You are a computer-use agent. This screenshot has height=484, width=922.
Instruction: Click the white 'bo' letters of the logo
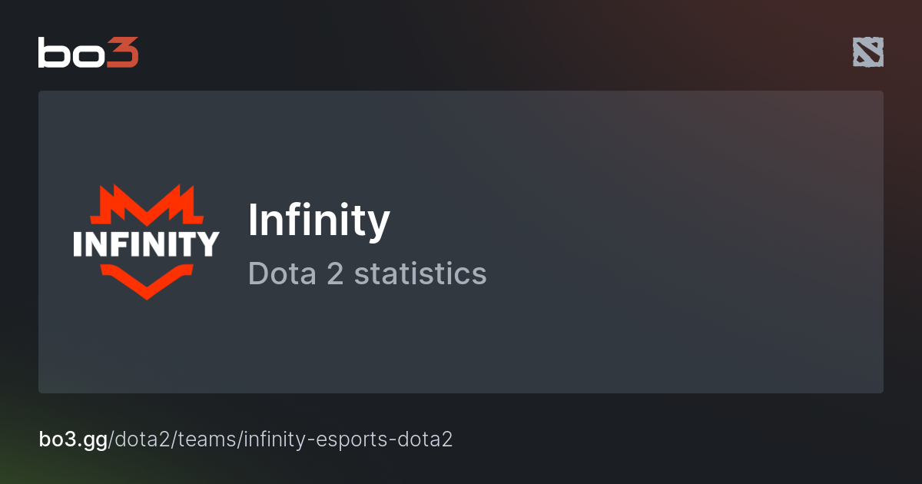tap(71, 52)
